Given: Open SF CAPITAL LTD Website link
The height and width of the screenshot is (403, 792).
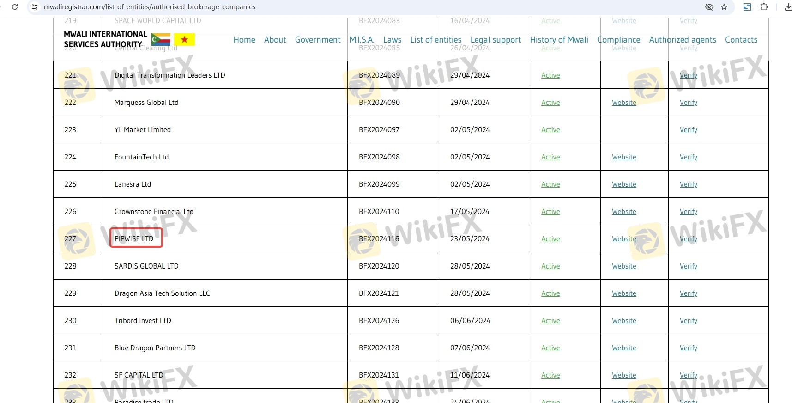Looking at the screenshot, I should pos(624,375).
